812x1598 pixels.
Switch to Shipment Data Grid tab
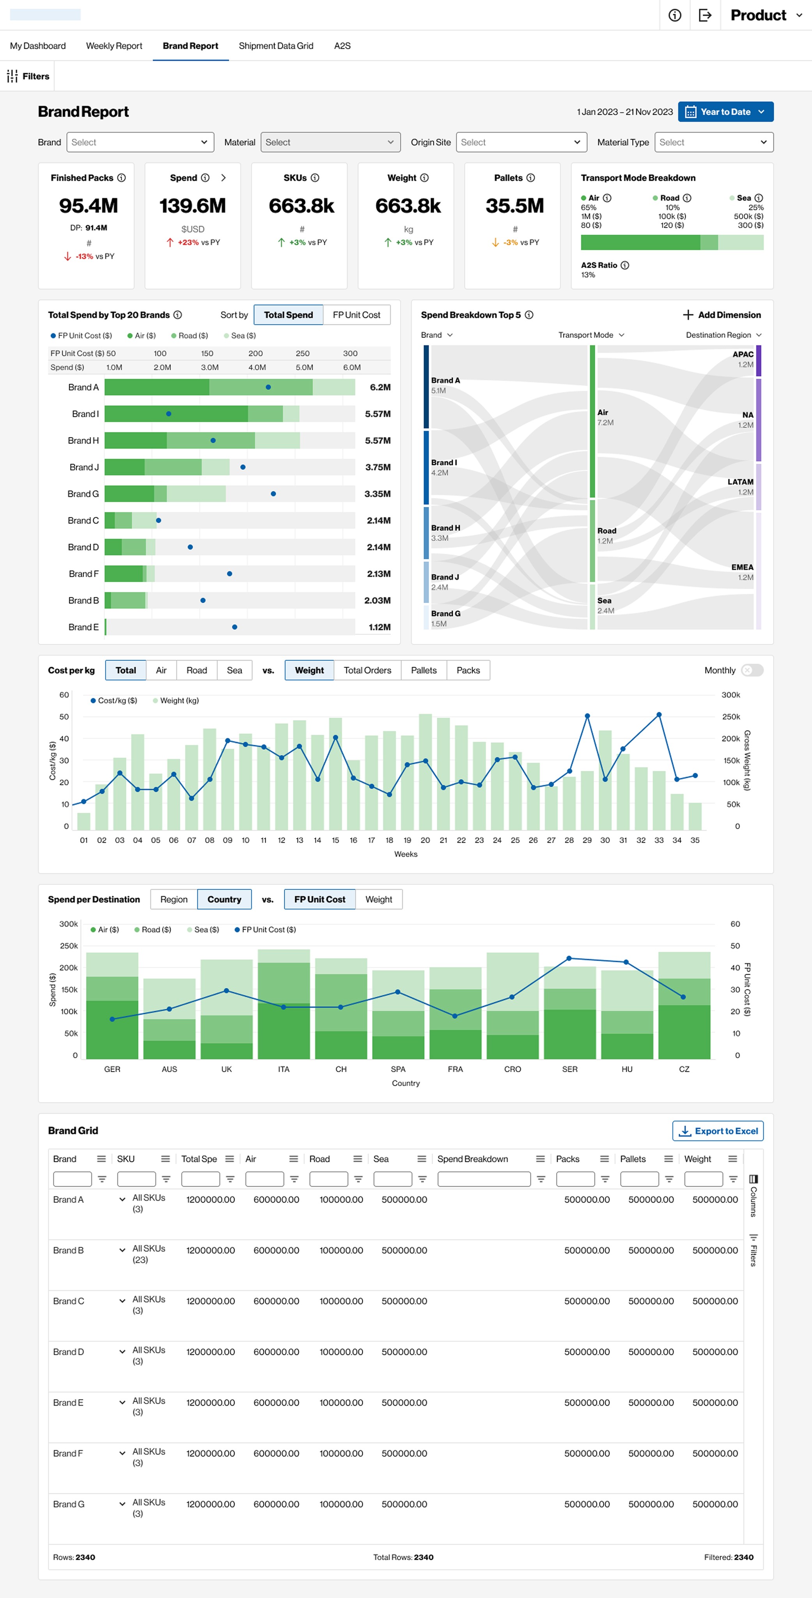[276, 46]
